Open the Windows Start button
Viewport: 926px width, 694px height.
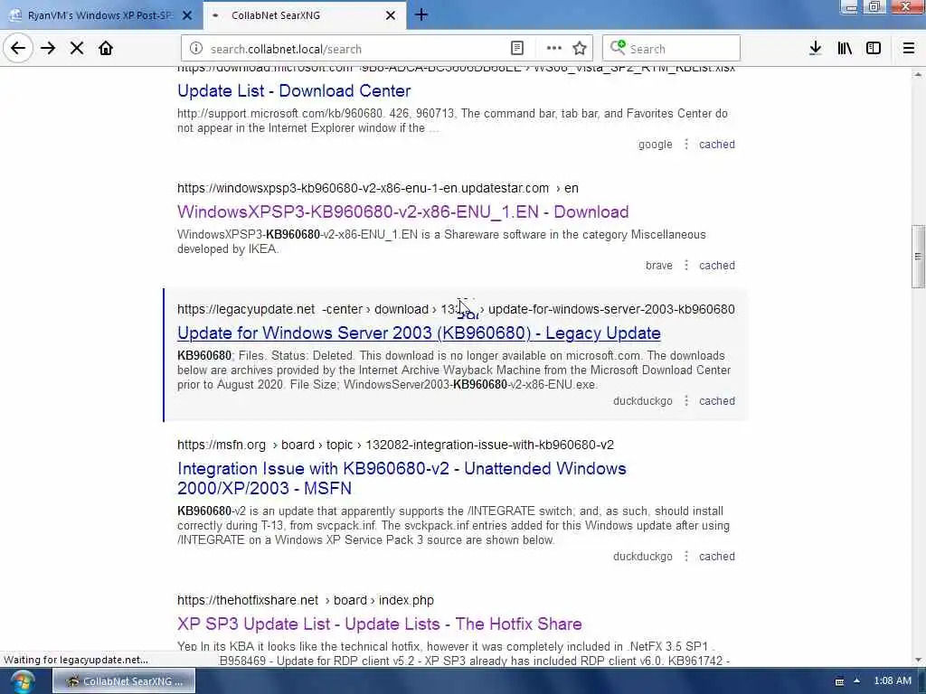(22, 681)
